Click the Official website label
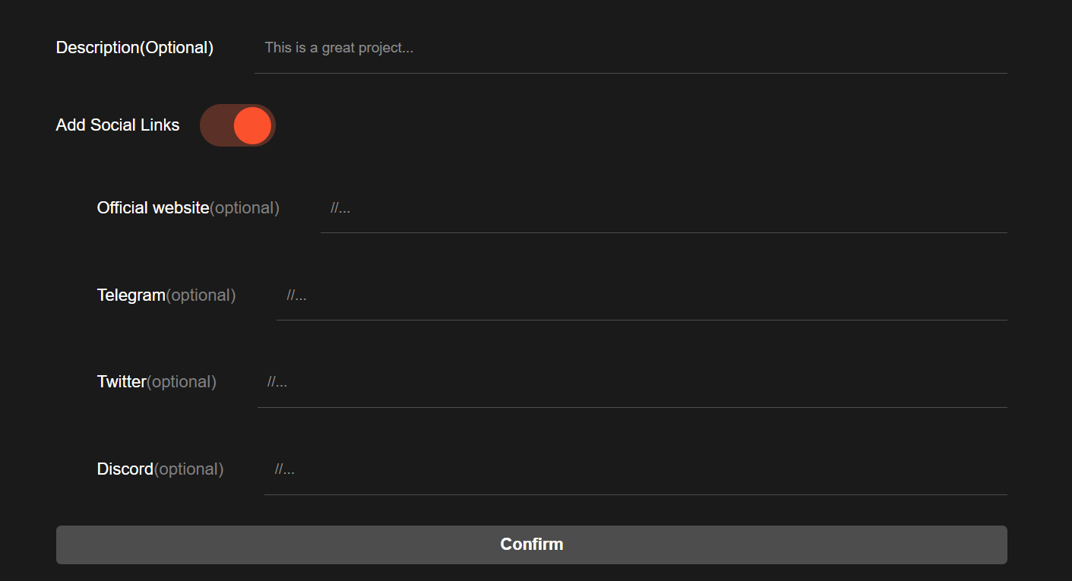Viewport: 1072px width, 581px height. 153,208
